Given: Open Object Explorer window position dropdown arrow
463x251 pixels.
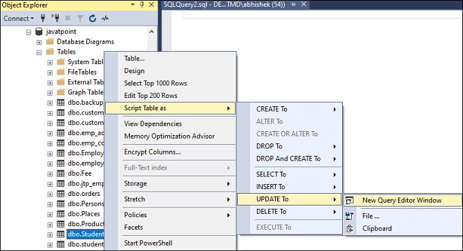Looking at the screenshot, I should [x=133, y=5].
